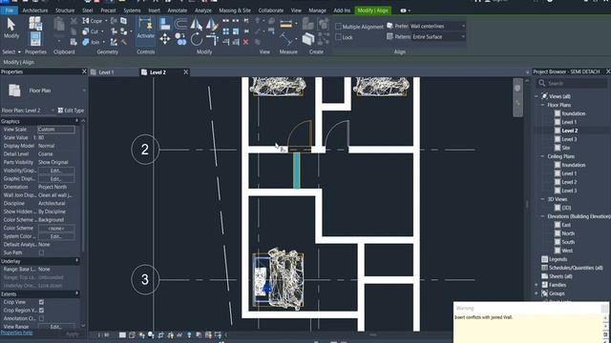
Task: Open the Prefer Wall centerlines dropdown
Action: click(x=437, y=26)
